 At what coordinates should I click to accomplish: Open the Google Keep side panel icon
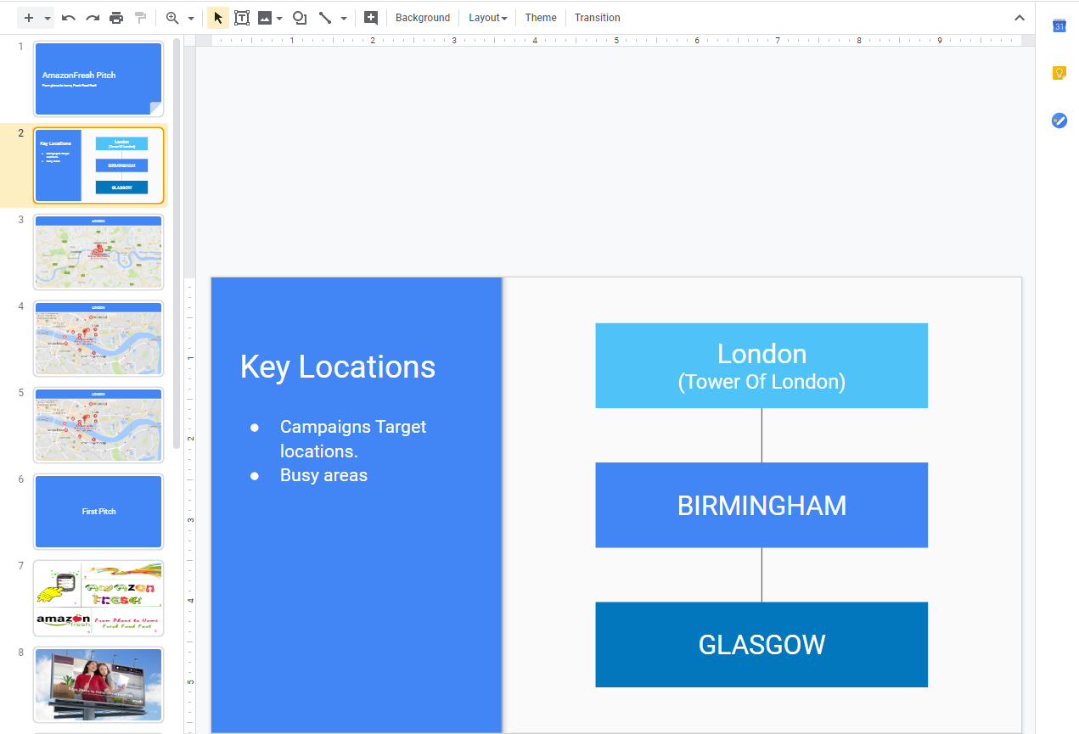tap(1059, 73)
